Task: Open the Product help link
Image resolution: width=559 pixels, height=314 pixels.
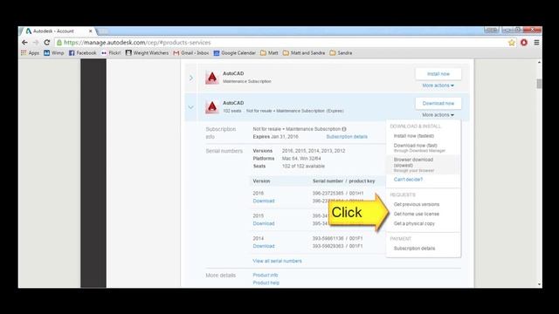Action: click(266, 283)
